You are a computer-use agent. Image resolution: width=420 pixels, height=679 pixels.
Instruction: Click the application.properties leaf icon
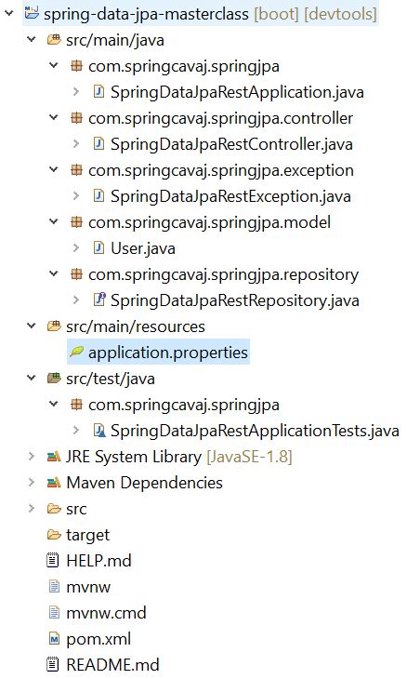(76, 352)
